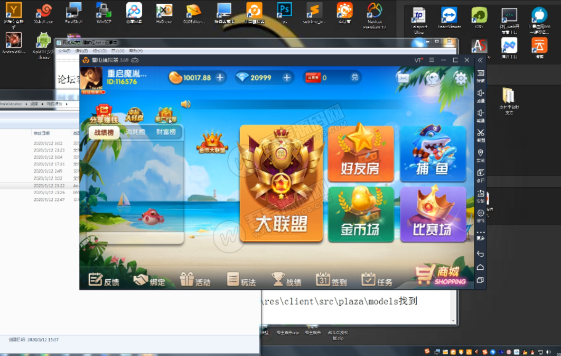The image size is (561, 356).
Task: Click emulator home button
Action: click(x=481, y=267)
